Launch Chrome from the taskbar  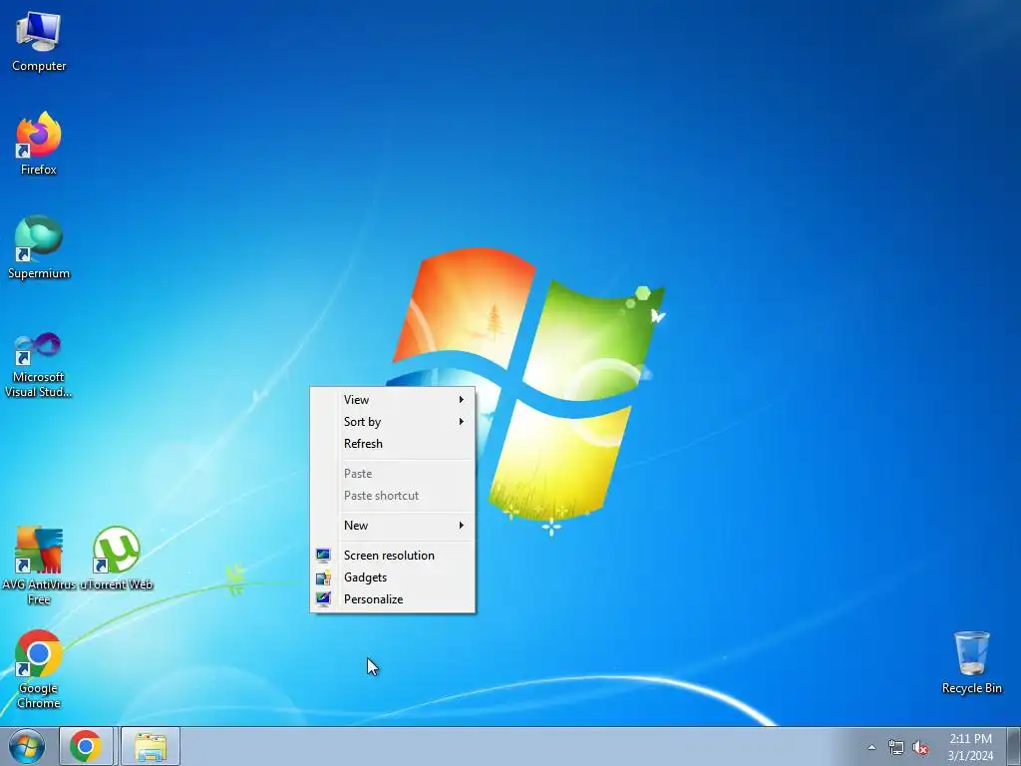pyautogui.click(x=86, y=746)
